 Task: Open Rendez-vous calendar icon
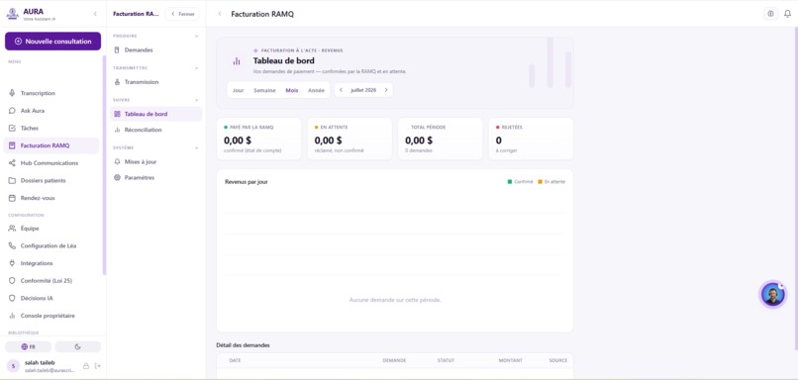12,198
